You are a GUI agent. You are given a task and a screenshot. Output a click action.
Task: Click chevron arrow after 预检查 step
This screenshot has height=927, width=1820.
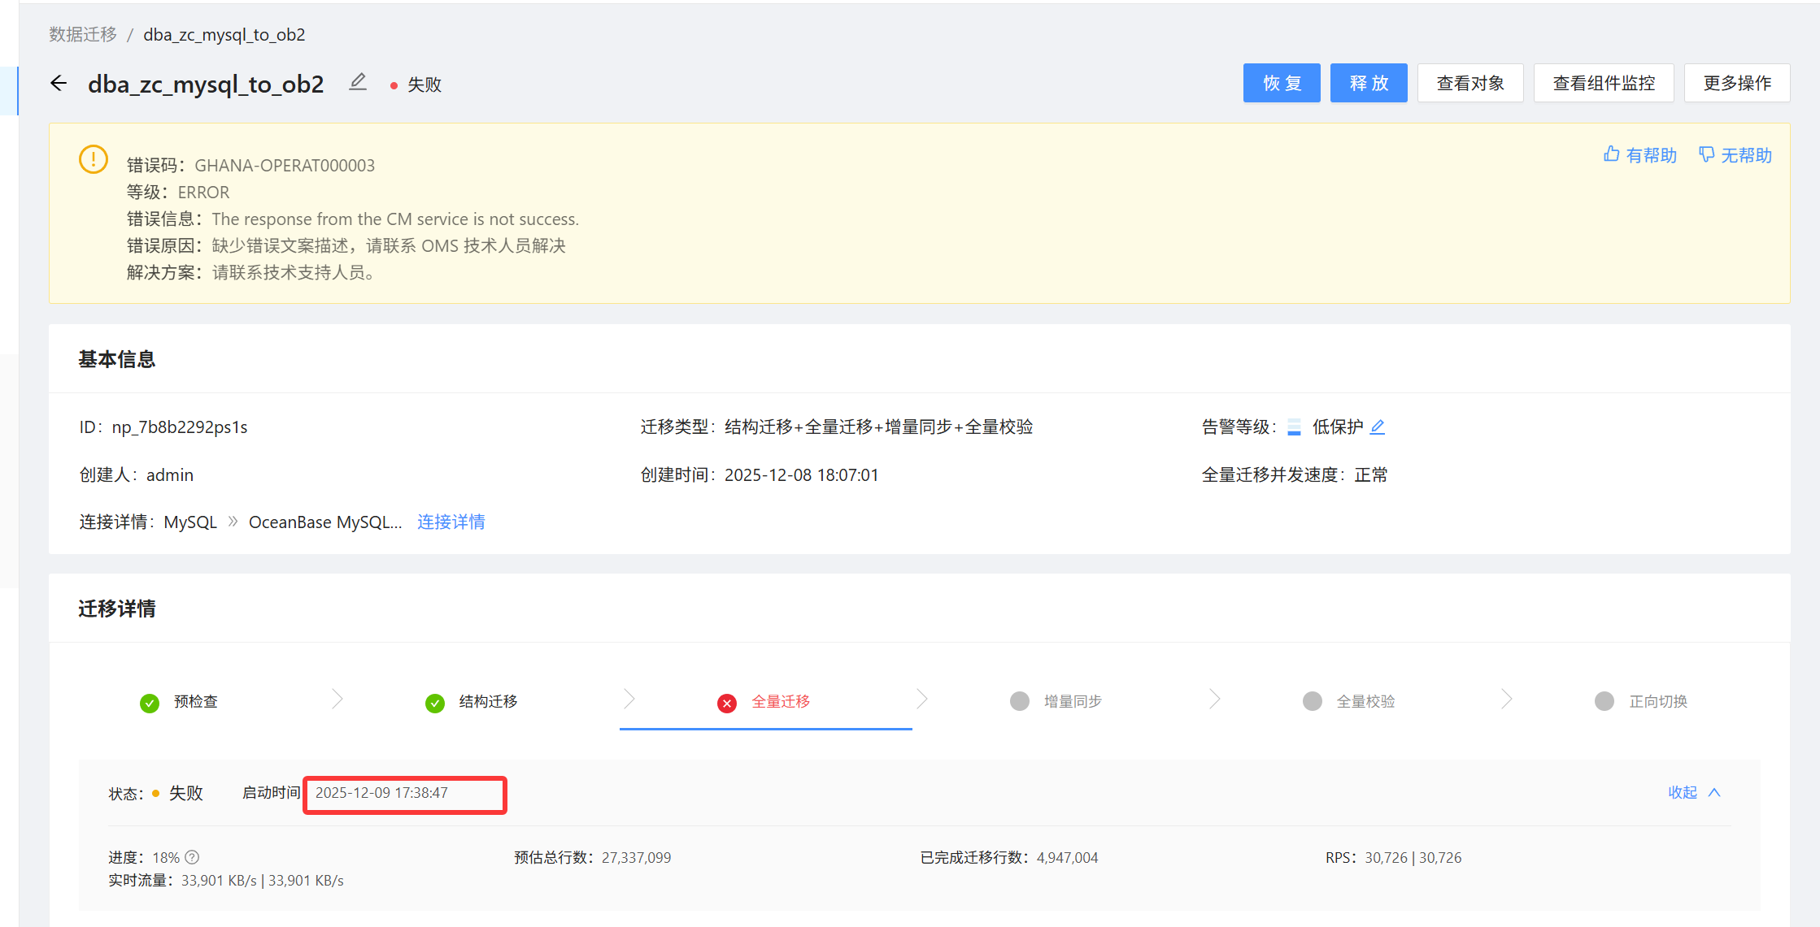pyautogui.click(x=337, y=700)
